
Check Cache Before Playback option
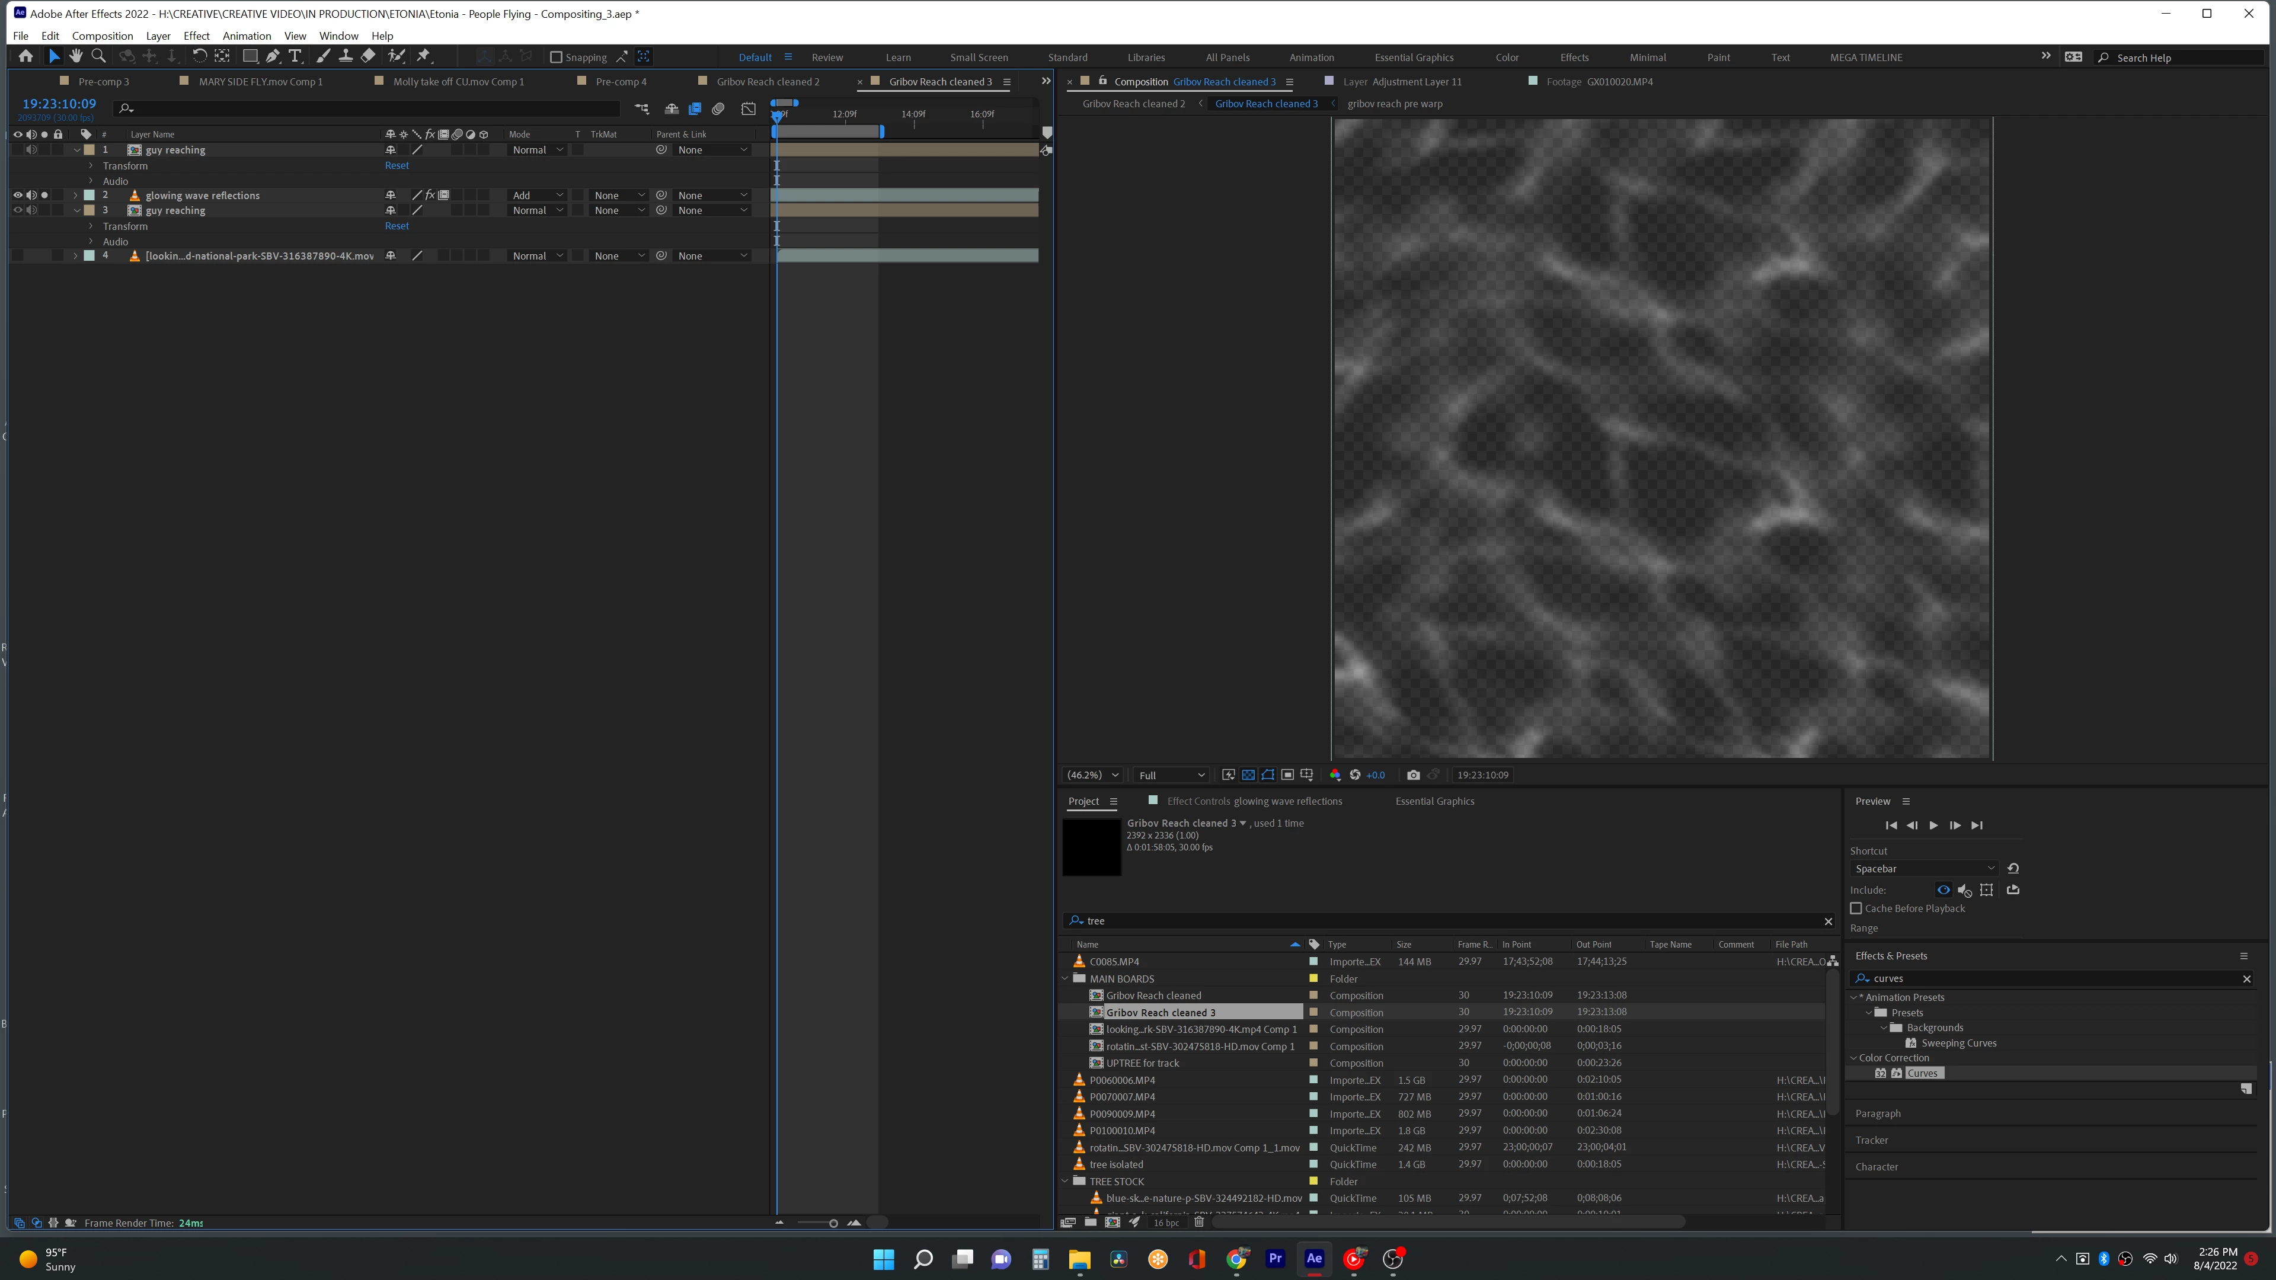pyautogui.click(x=1856, y=908)
